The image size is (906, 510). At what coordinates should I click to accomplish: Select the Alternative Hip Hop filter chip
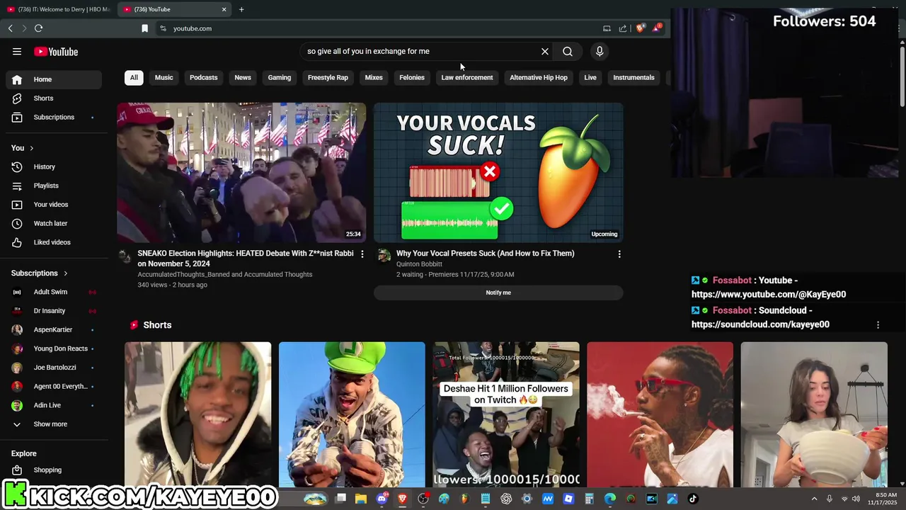[539, 77]
